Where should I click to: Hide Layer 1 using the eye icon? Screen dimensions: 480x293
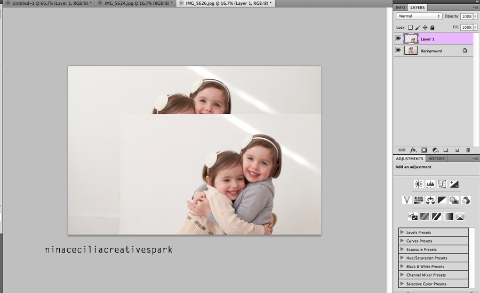pos(398,39)
